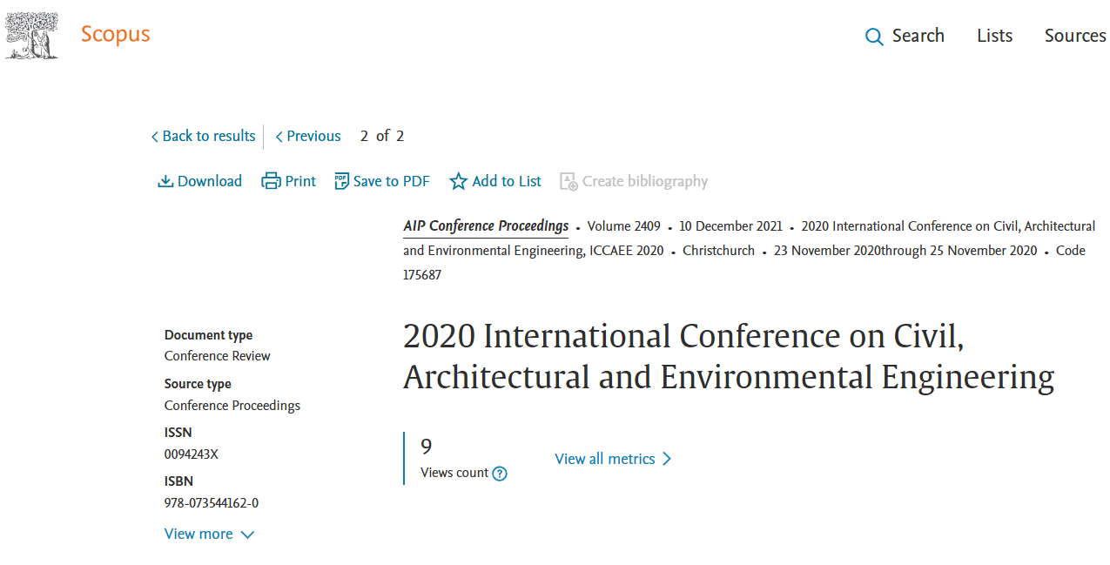Viewport: 1110px width, 565px height.
Task: Go back to results chevron
Action: coord(155,137)
